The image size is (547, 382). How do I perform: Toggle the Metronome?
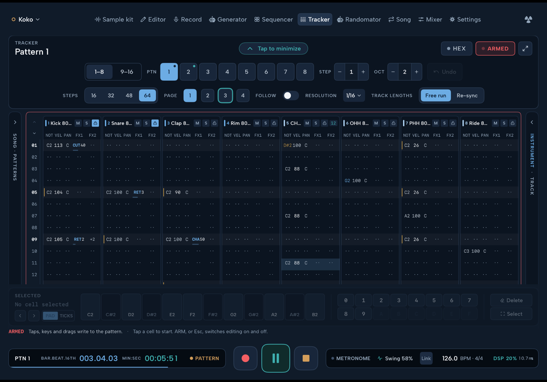[350, 358]
